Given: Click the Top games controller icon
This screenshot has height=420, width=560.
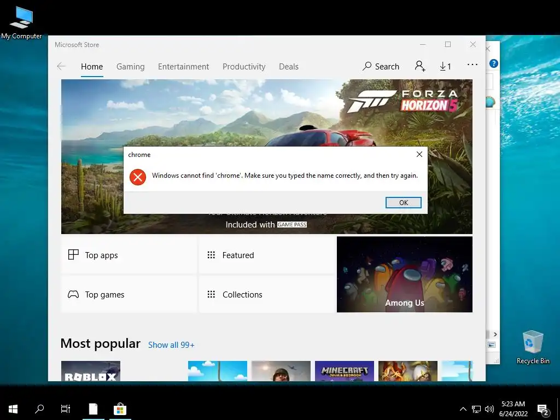Looking at the screenshot, I should (x=73, y=294).
